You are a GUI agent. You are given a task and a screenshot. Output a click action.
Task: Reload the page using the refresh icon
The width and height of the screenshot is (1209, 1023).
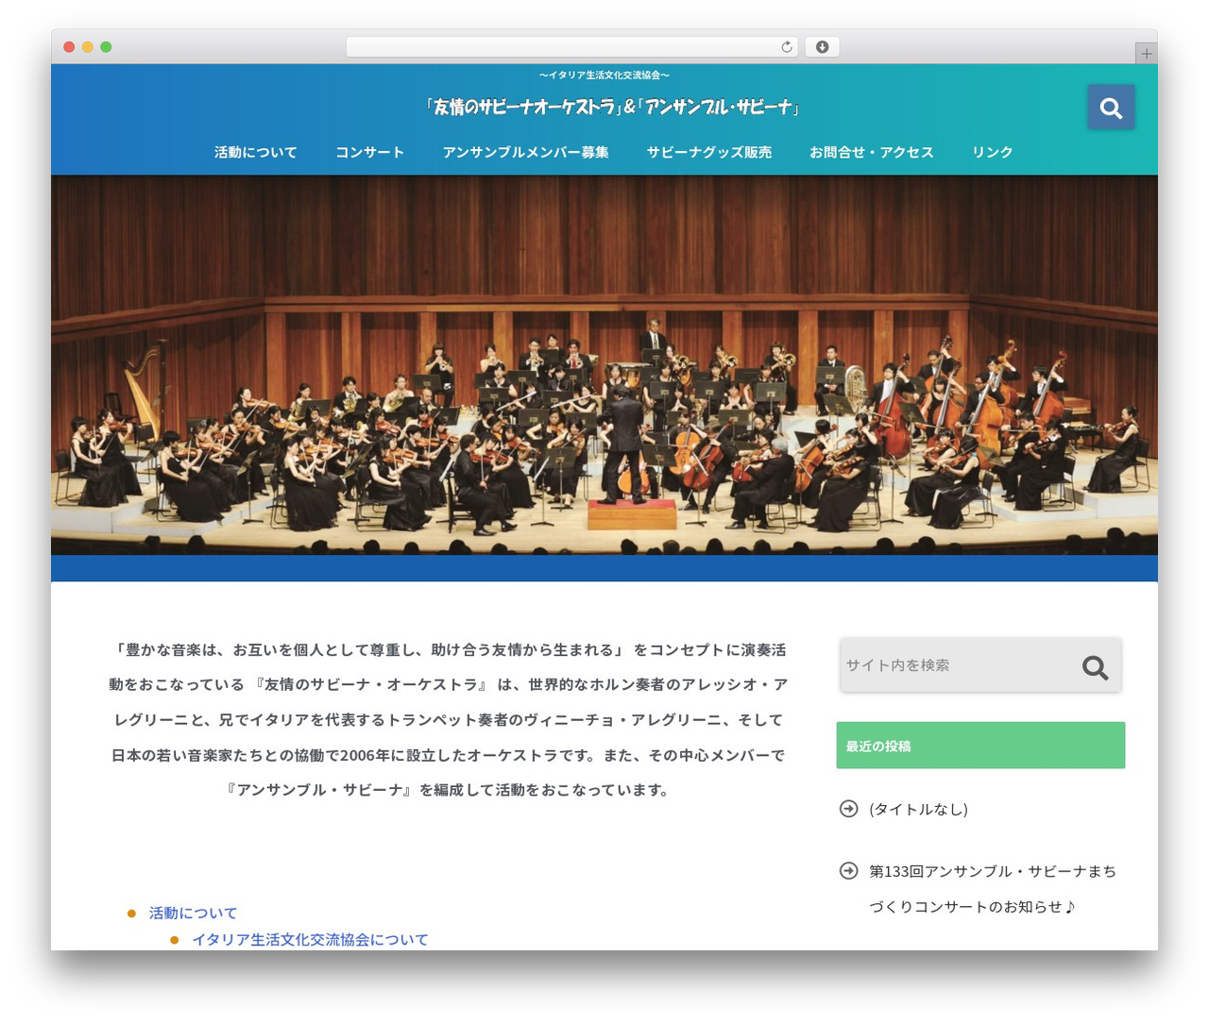tap(787, 47)
